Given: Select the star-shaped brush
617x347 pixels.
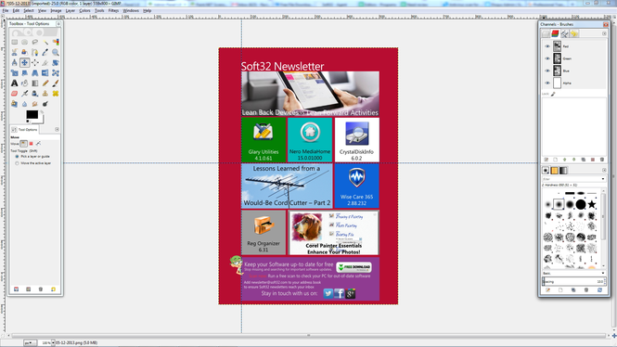Looking at the screenshot, I should [x=591, y=204].
